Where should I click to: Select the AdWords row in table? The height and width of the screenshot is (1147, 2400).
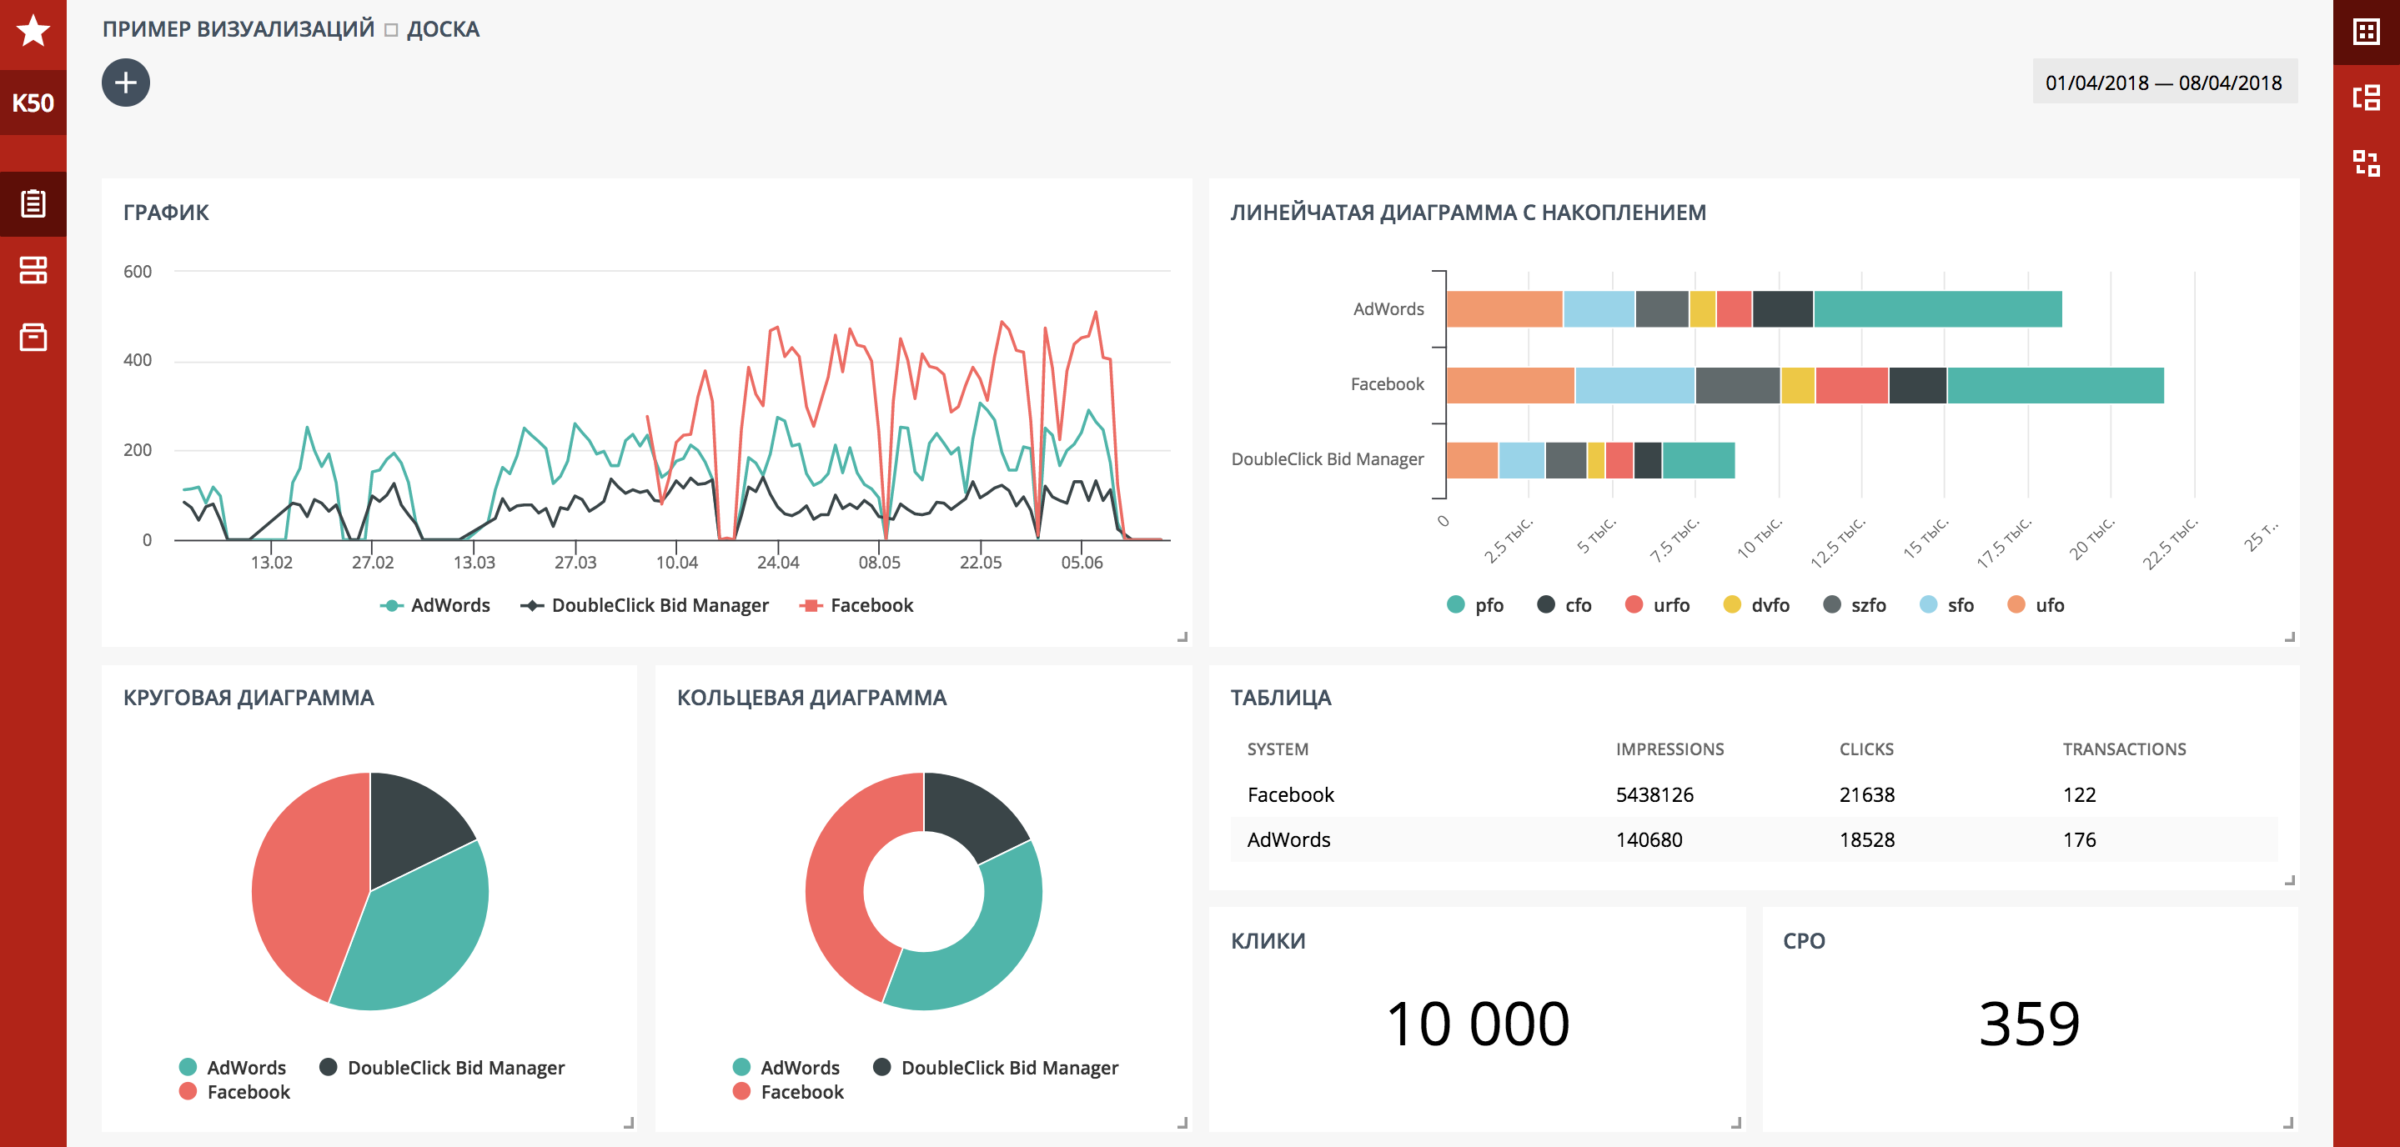click(1754, 839)
